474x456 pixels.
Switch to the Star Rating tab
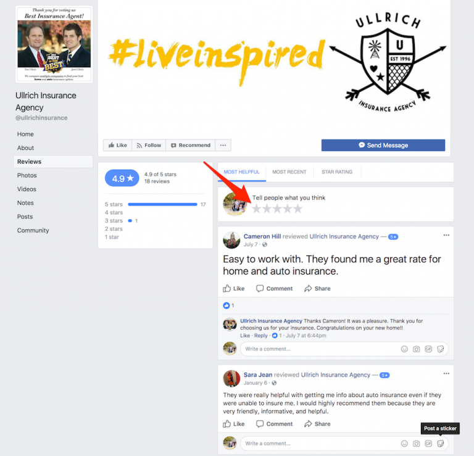337,172
